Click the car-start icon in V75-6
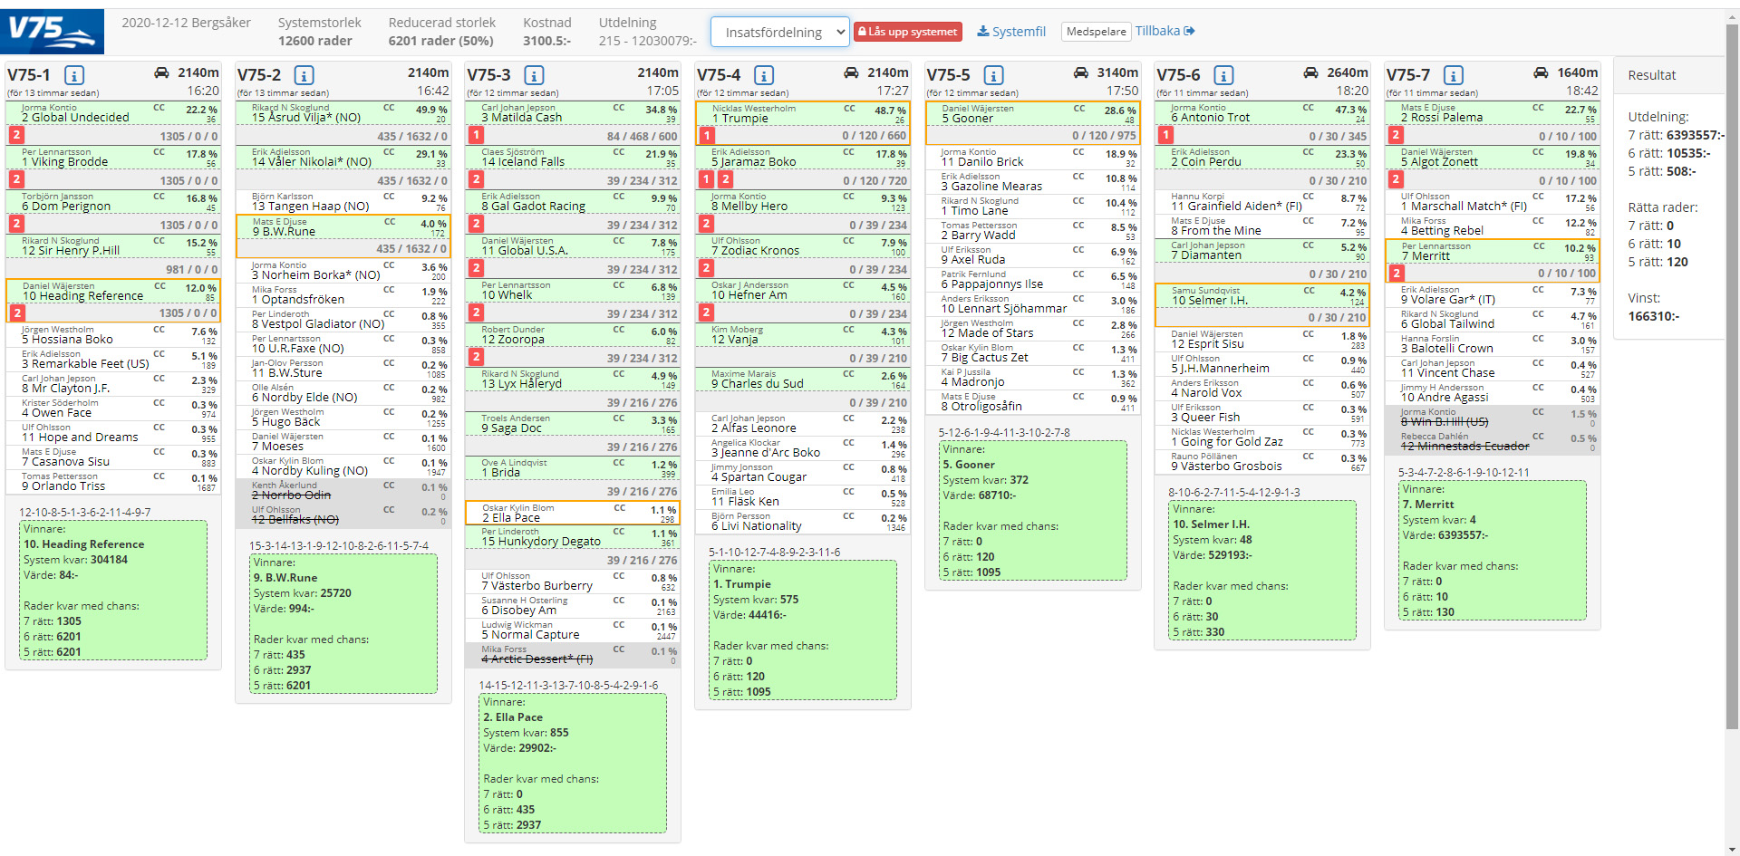The height and width of the screenshot is (856, 1740). pos(1310,72)
